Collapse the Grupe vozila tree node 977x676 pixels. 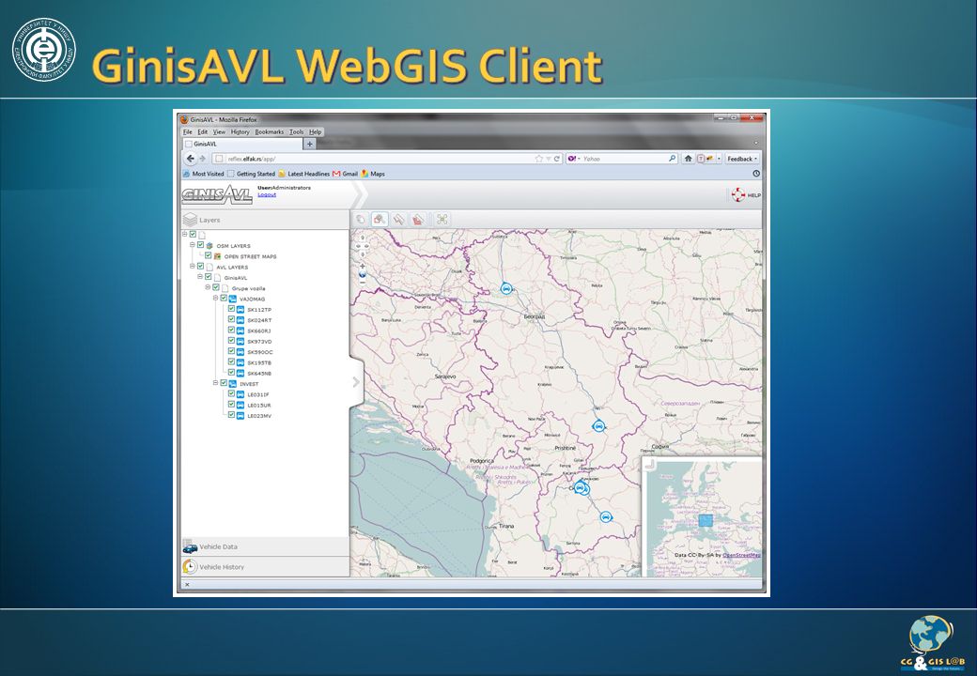pos(209,287)
